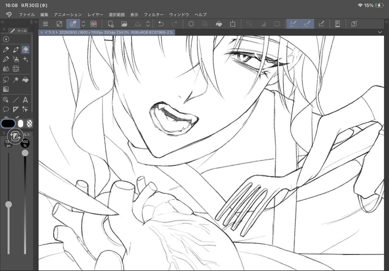Open the 選択範囲 menu

[116, 15]
